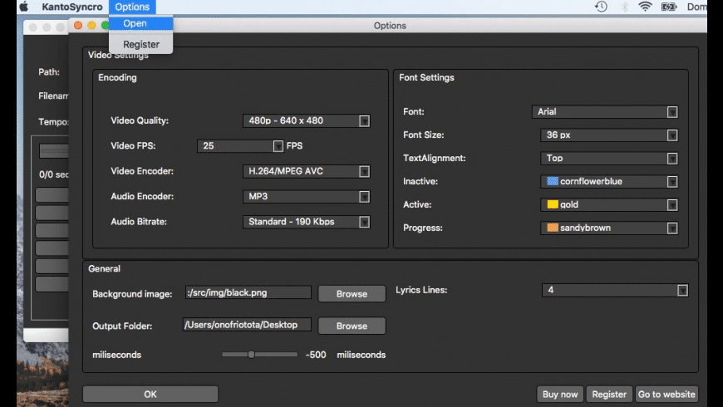Open the Audio Encoder dropdown

[306, 197]
